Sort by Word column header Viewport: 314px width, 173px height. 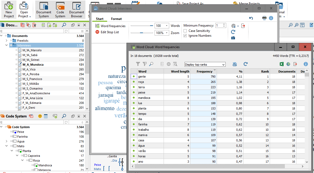tap(150, 71)
